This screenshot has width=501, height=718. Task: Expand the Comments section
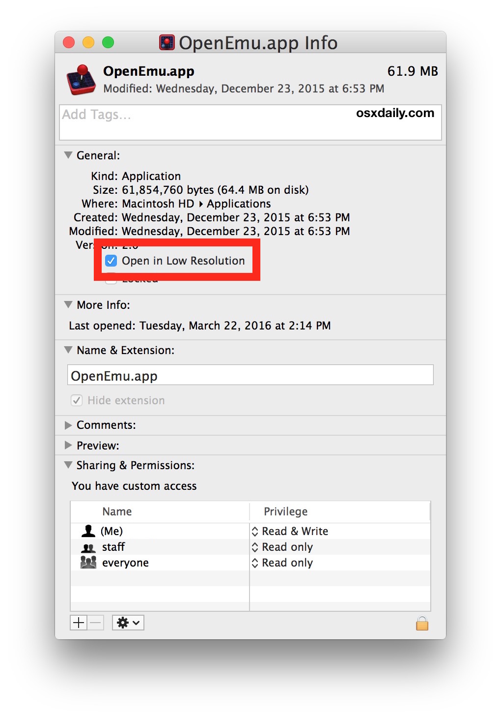68,425
